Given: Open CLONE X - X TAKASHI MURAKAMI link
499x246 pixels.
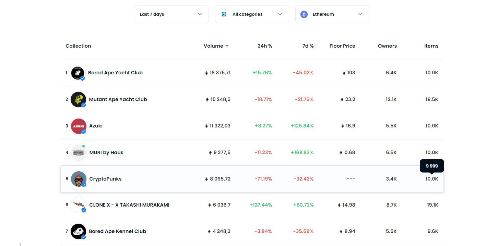Looking at the screenshot, I should (129, 205).
